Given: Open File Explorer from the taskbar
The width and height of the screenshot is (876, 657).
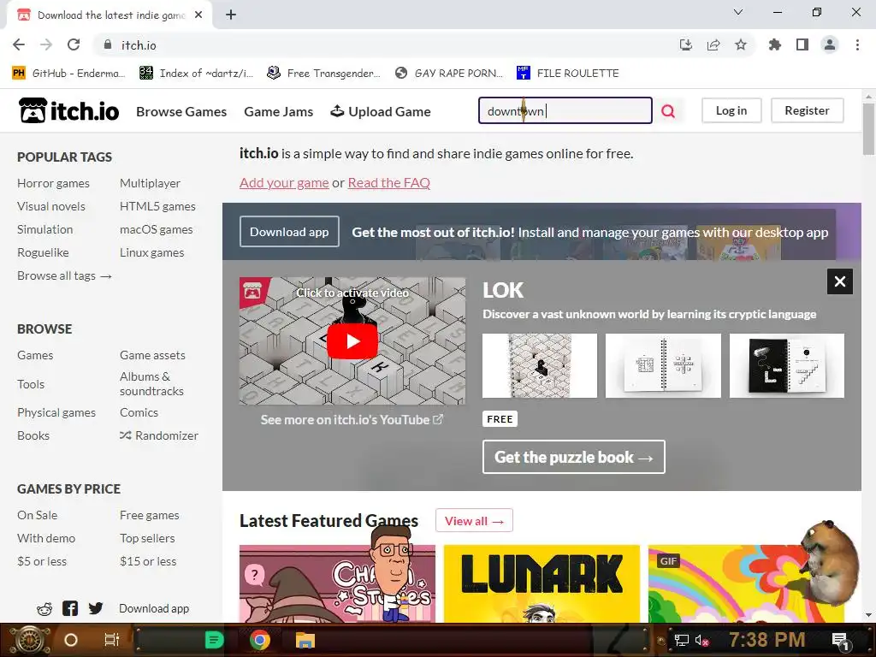Looking at the screenshot, I should coord(305,640).
